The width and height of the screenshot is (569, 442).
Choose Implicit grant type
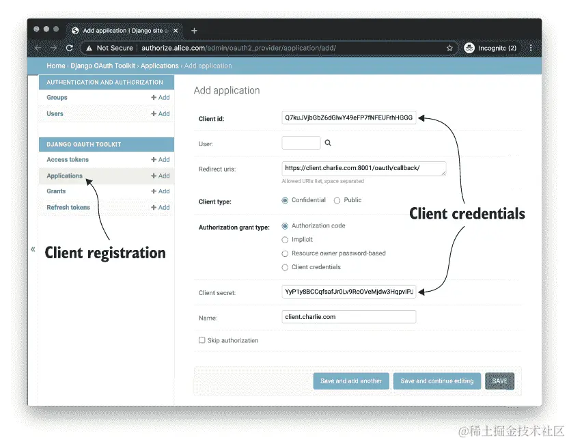click(x=285, y=240)
